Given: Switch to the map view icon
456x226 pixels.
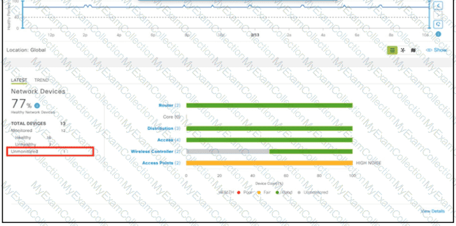Looking at the screenshot, I should [413, 50].
